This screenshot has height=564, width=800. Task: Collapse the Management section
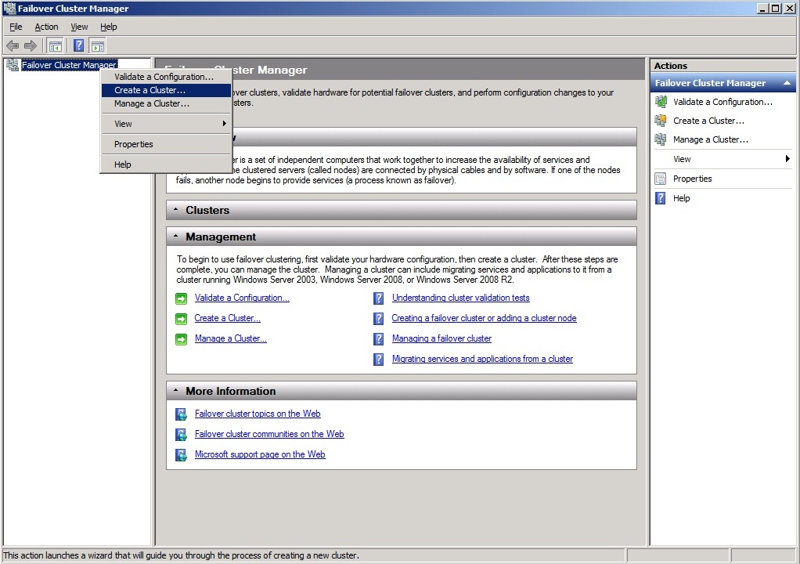click(x=175, y=237)
